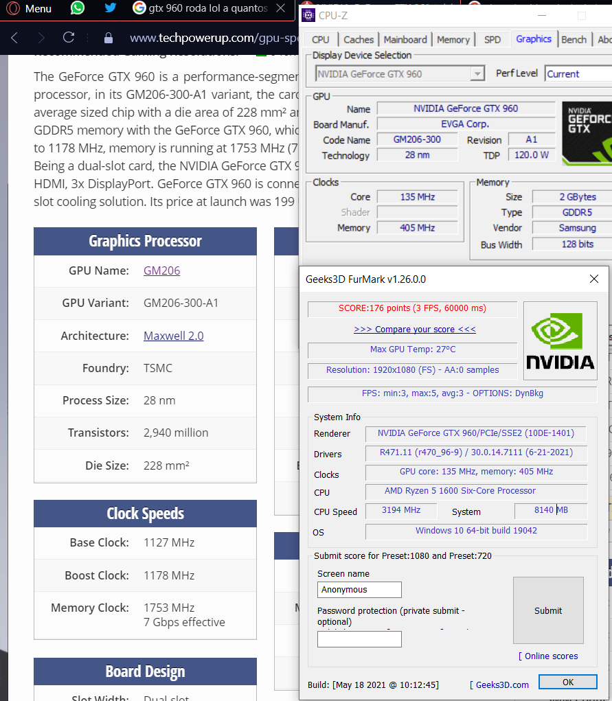The image size is (612, 701).
Task: Open the Perf Level 'Current' combo box
Action: pos(578,73)
